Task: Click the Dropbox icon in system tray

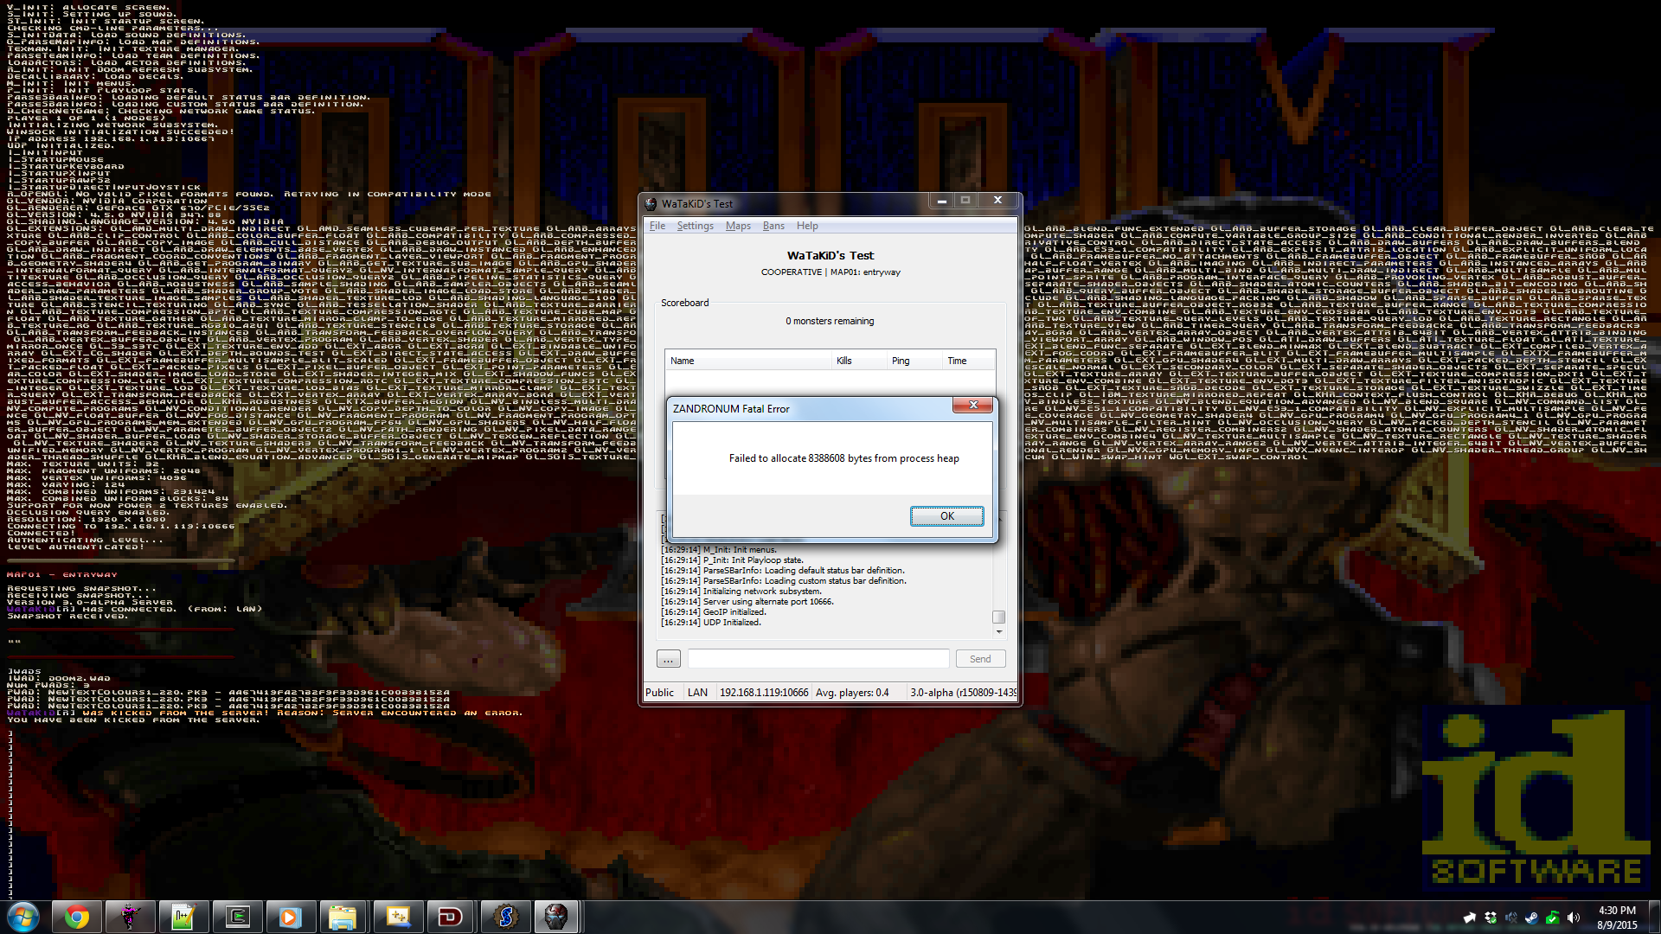Action: [1491, 918]
